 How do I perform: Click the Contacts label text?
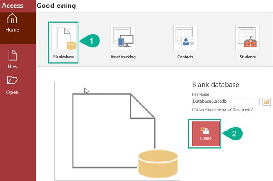click(x=185, y=57)
